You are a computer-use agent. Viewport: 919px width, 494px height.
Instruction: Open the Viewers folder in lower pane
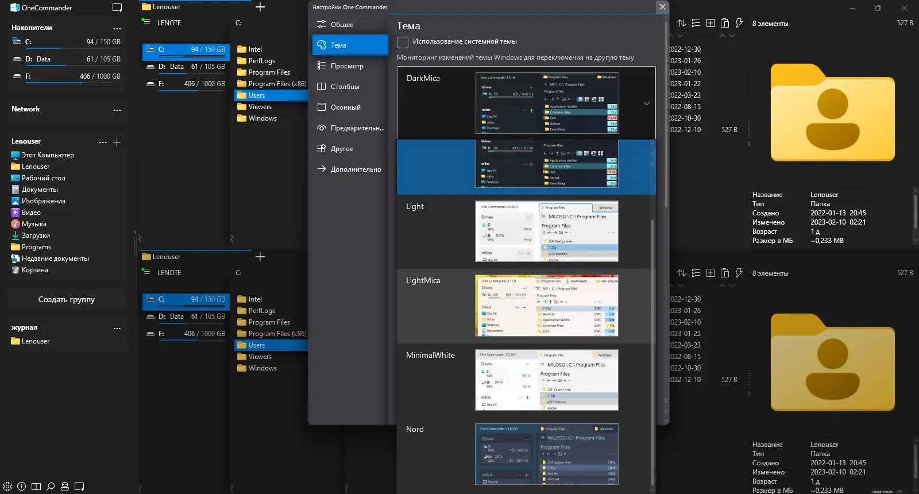[254, 357]
